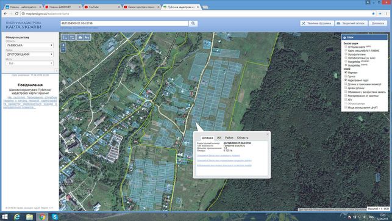Open the Область dropdown showing ЛЬВІВСЬКА
The image size is (392, 221).
pyautogui.click(x=30, y=45)
